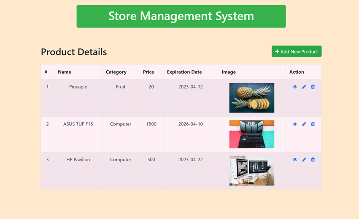Click the expiration date 2023-04-12

[x=191, y=87]
